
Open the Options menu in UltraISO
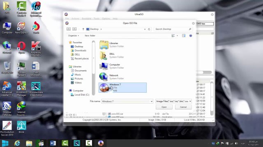point(106,18)
